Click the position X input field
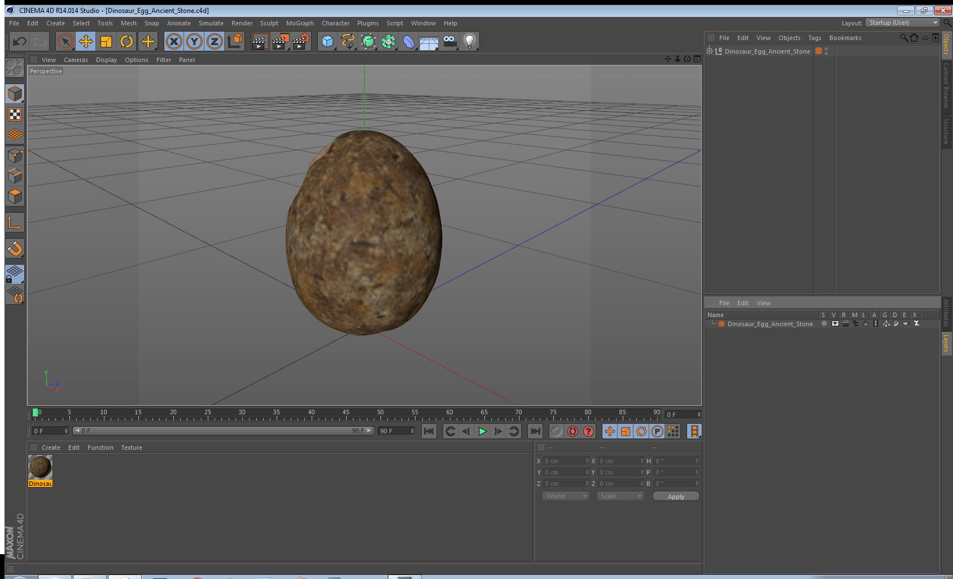Image resolution: width=953 pixels, height=579 pixels. (x=566, y=461)
